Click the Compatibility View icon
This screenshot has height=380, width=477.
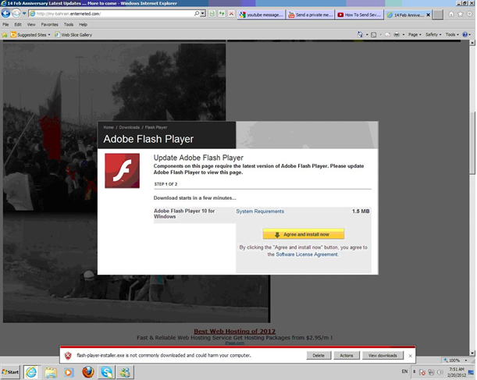[212, 14]
